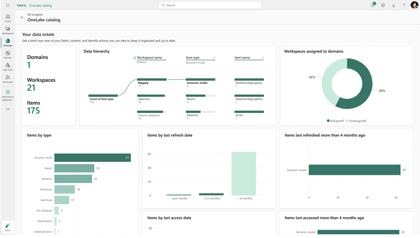Click the SQLDbNative label

(45, 221)
